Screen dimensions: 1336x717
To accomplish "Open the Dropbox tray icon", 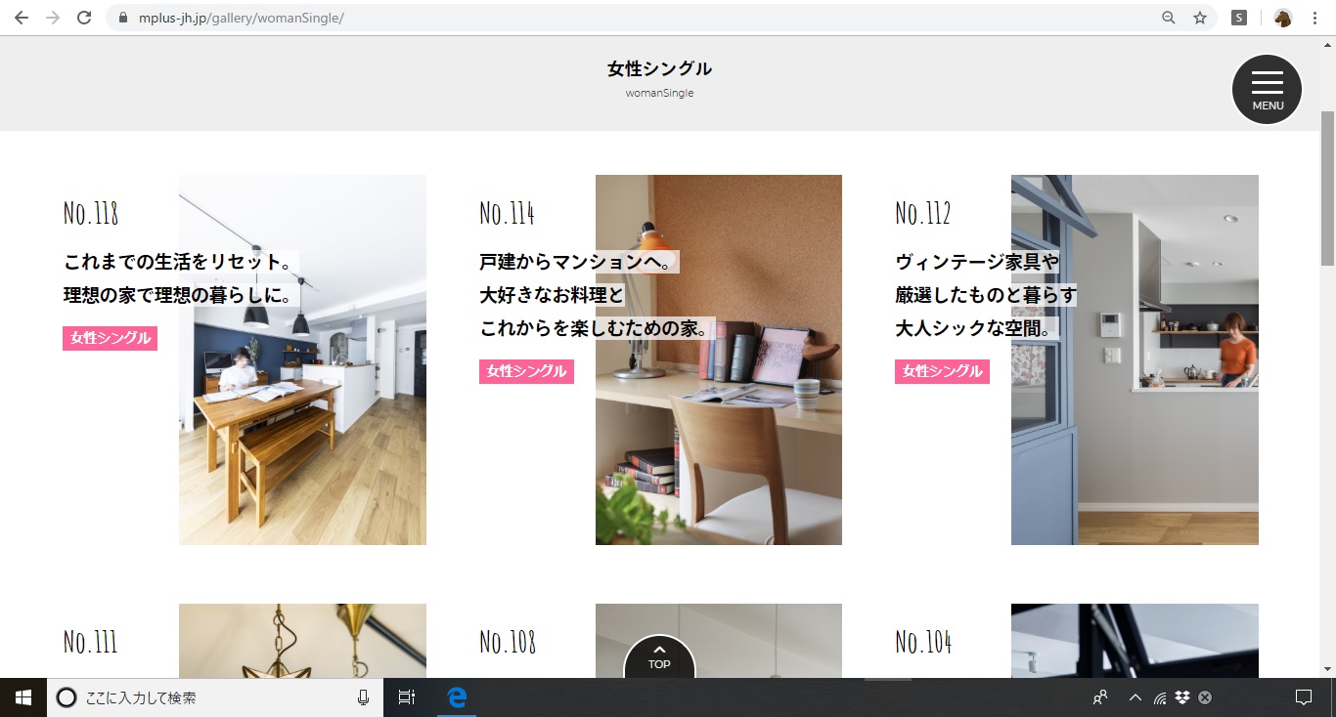I will [x=1182, y=697].
